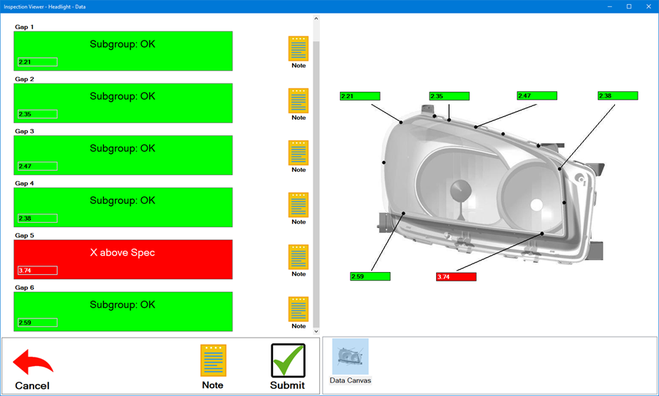
Task: Select the red X above Spec panel
Action: [123, 253]
